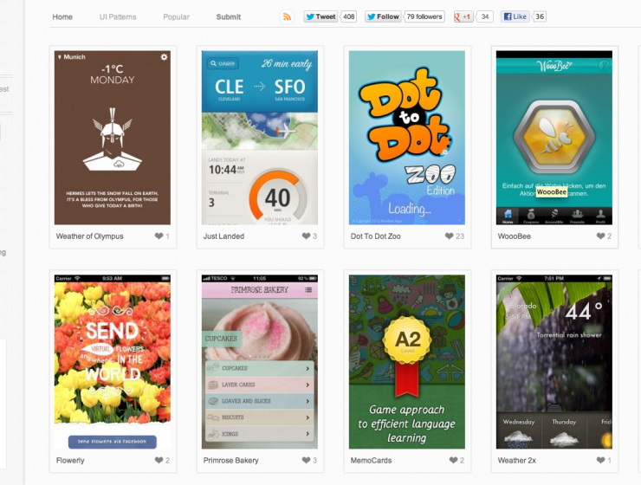641x485 pixels.
Task: Click the Facebook Like button
Action: 515,16
